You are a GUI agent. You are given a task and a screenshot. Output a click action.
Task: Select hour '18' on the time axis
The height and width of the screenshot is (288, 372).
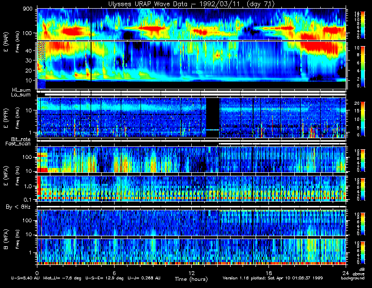click(x=268, y=273)
